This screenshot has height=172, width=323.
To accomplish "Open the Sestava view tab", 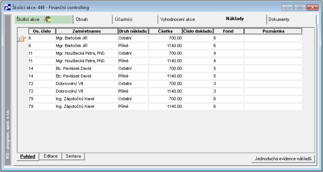I will tap(73, 156).
